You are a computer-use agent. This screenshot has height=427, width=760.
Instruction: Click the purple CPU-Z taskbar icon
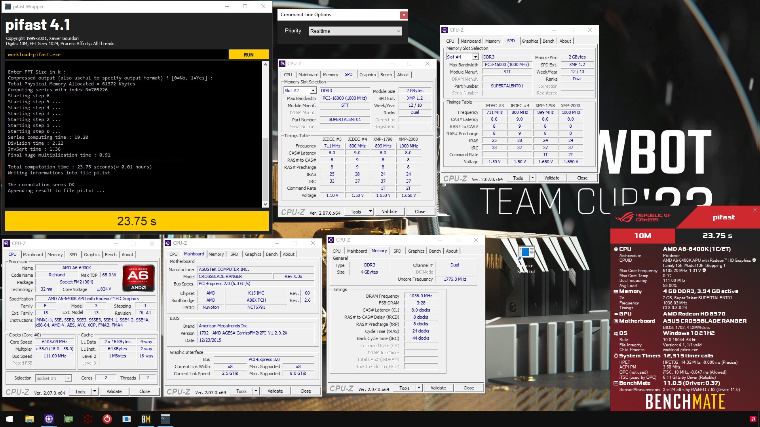(49, 419)
